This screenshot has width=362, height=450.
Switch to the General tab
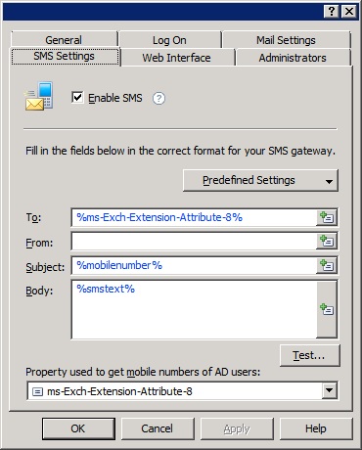(x=64, y=40)
